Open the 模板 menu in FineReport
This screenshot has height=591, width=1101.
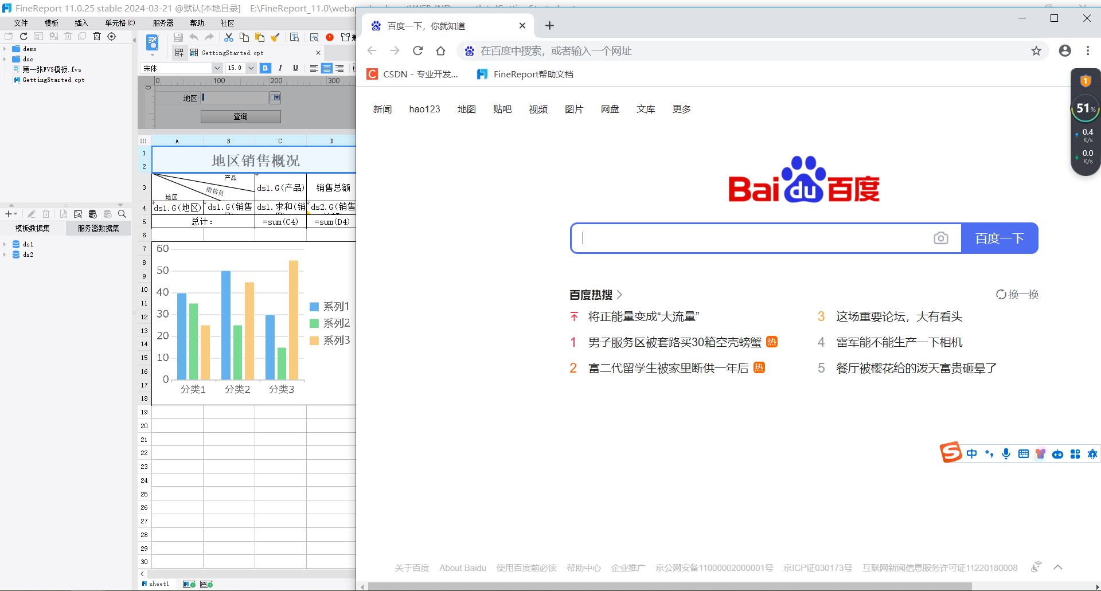tap(52, 23)
